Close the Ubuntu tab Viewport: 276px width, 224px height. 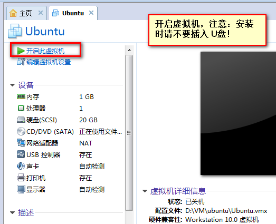coord(91,13)
